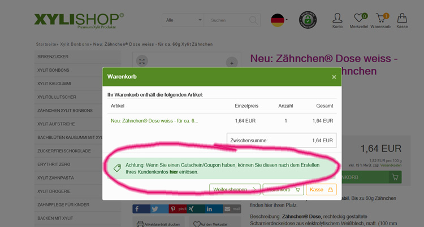
Task: Open the Neu: Zähnchen Dose weiss cart item
Action: [x=154, y=121]
